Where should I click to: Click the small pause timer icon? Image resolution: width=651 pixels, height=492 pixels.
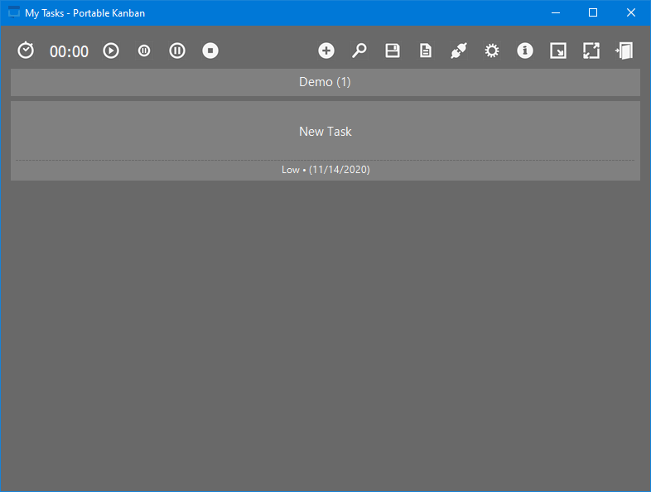[144, 51]
